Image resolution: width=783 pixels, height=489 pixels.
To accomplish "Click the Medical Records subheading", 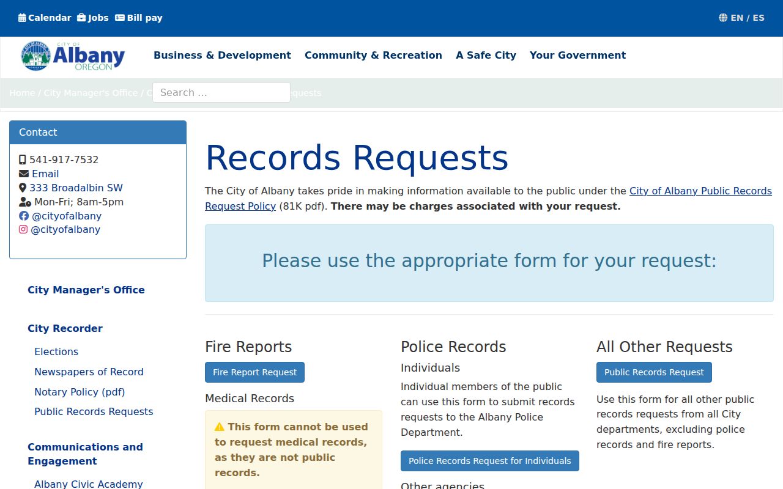I will pos(250,398).
